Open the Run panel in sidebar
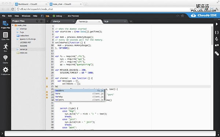Image resolution: width=220 pixels, height=137 pixels. [5, 47]
